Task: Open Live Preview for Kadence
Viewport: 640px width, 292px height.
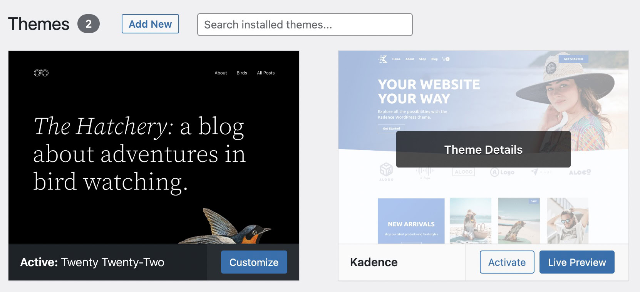Action: coord(576,262)
